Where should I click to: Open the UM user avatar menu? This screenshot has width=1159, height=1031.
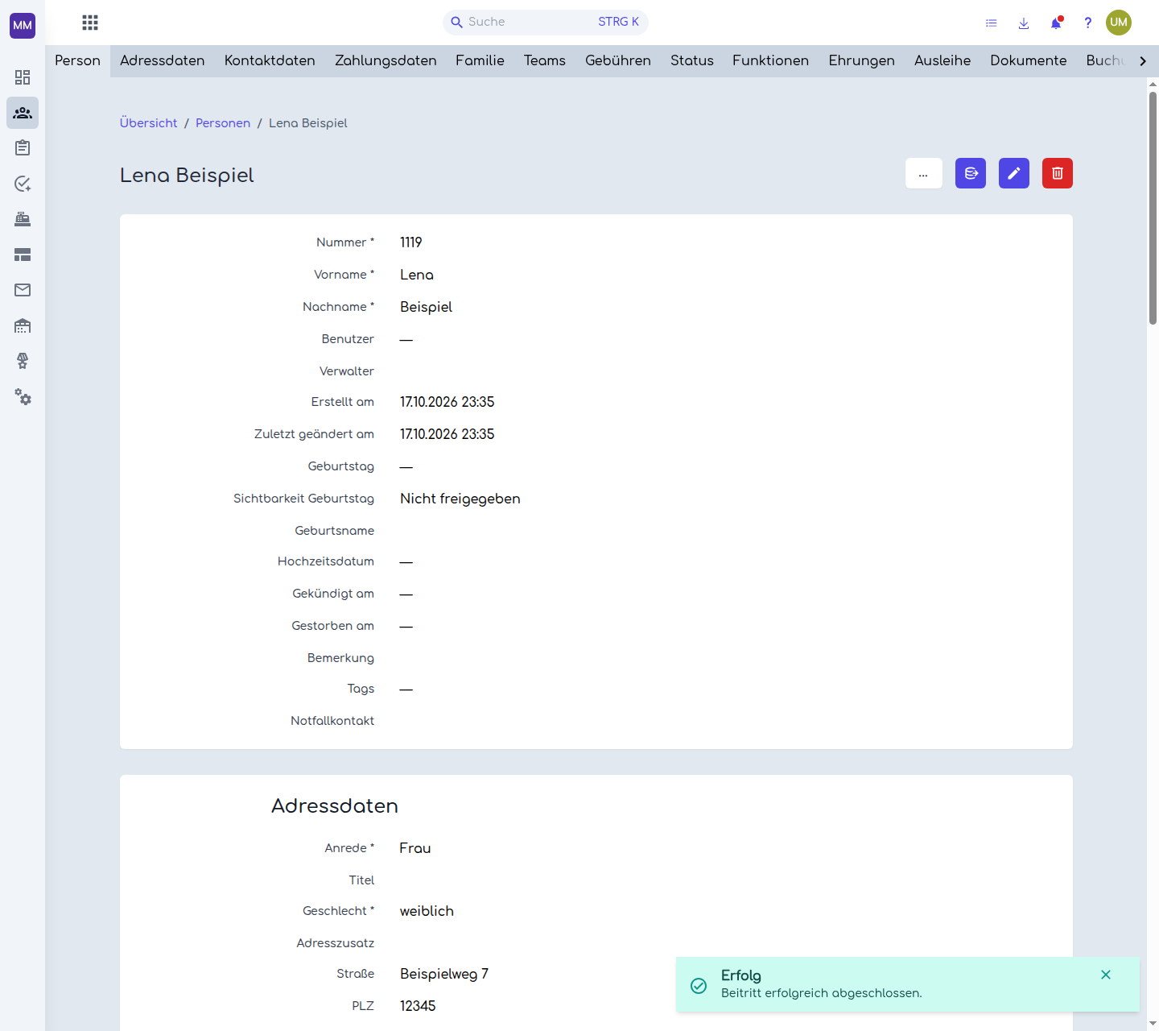click(1119, 23)
